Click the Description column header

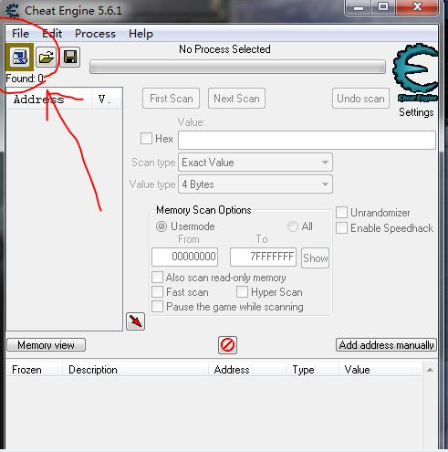click(x=135, y=370)
